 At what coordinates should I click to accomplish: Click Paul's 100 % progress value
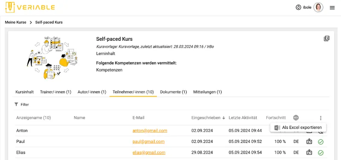click(280, 142)
